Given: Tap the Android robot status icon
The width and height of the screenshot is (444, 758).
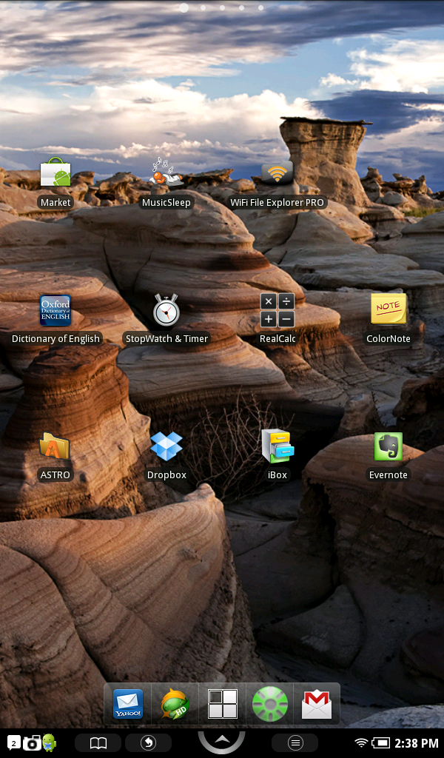Looking at the screenshot, I should click(50, 742).
